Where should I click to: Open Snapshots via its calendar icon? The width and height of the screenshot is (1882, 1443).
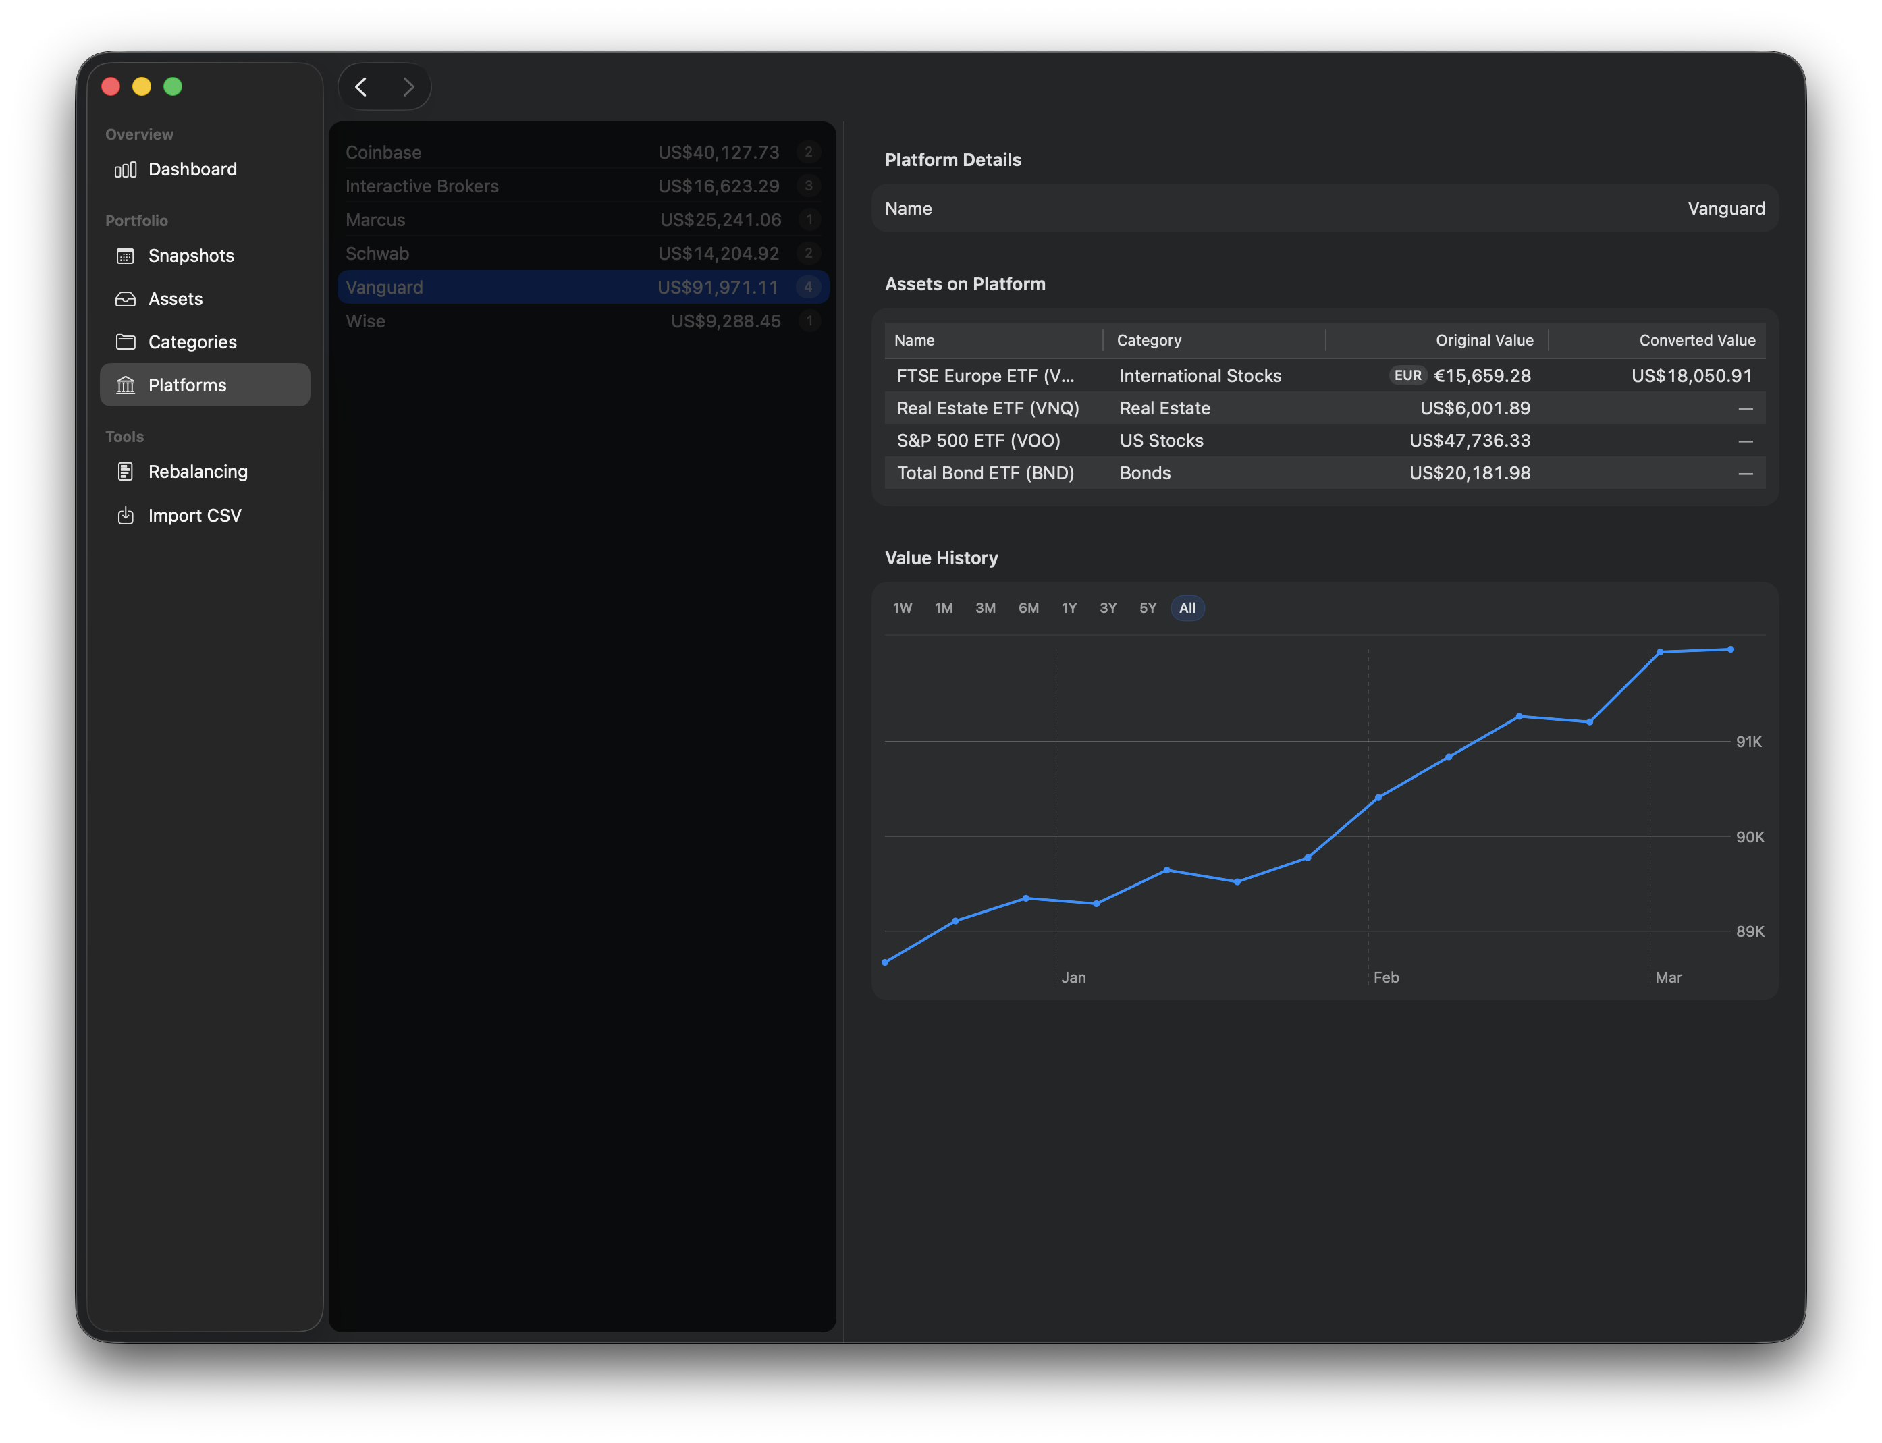[126, 256]
